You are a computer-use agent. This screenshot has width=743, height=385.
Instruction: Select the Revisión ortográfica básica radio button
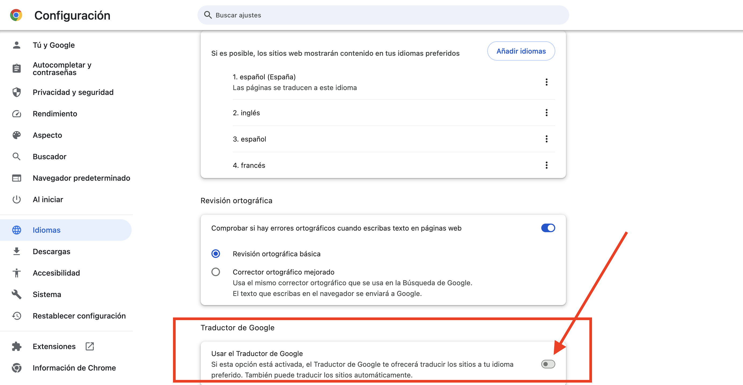click(216, 254)
